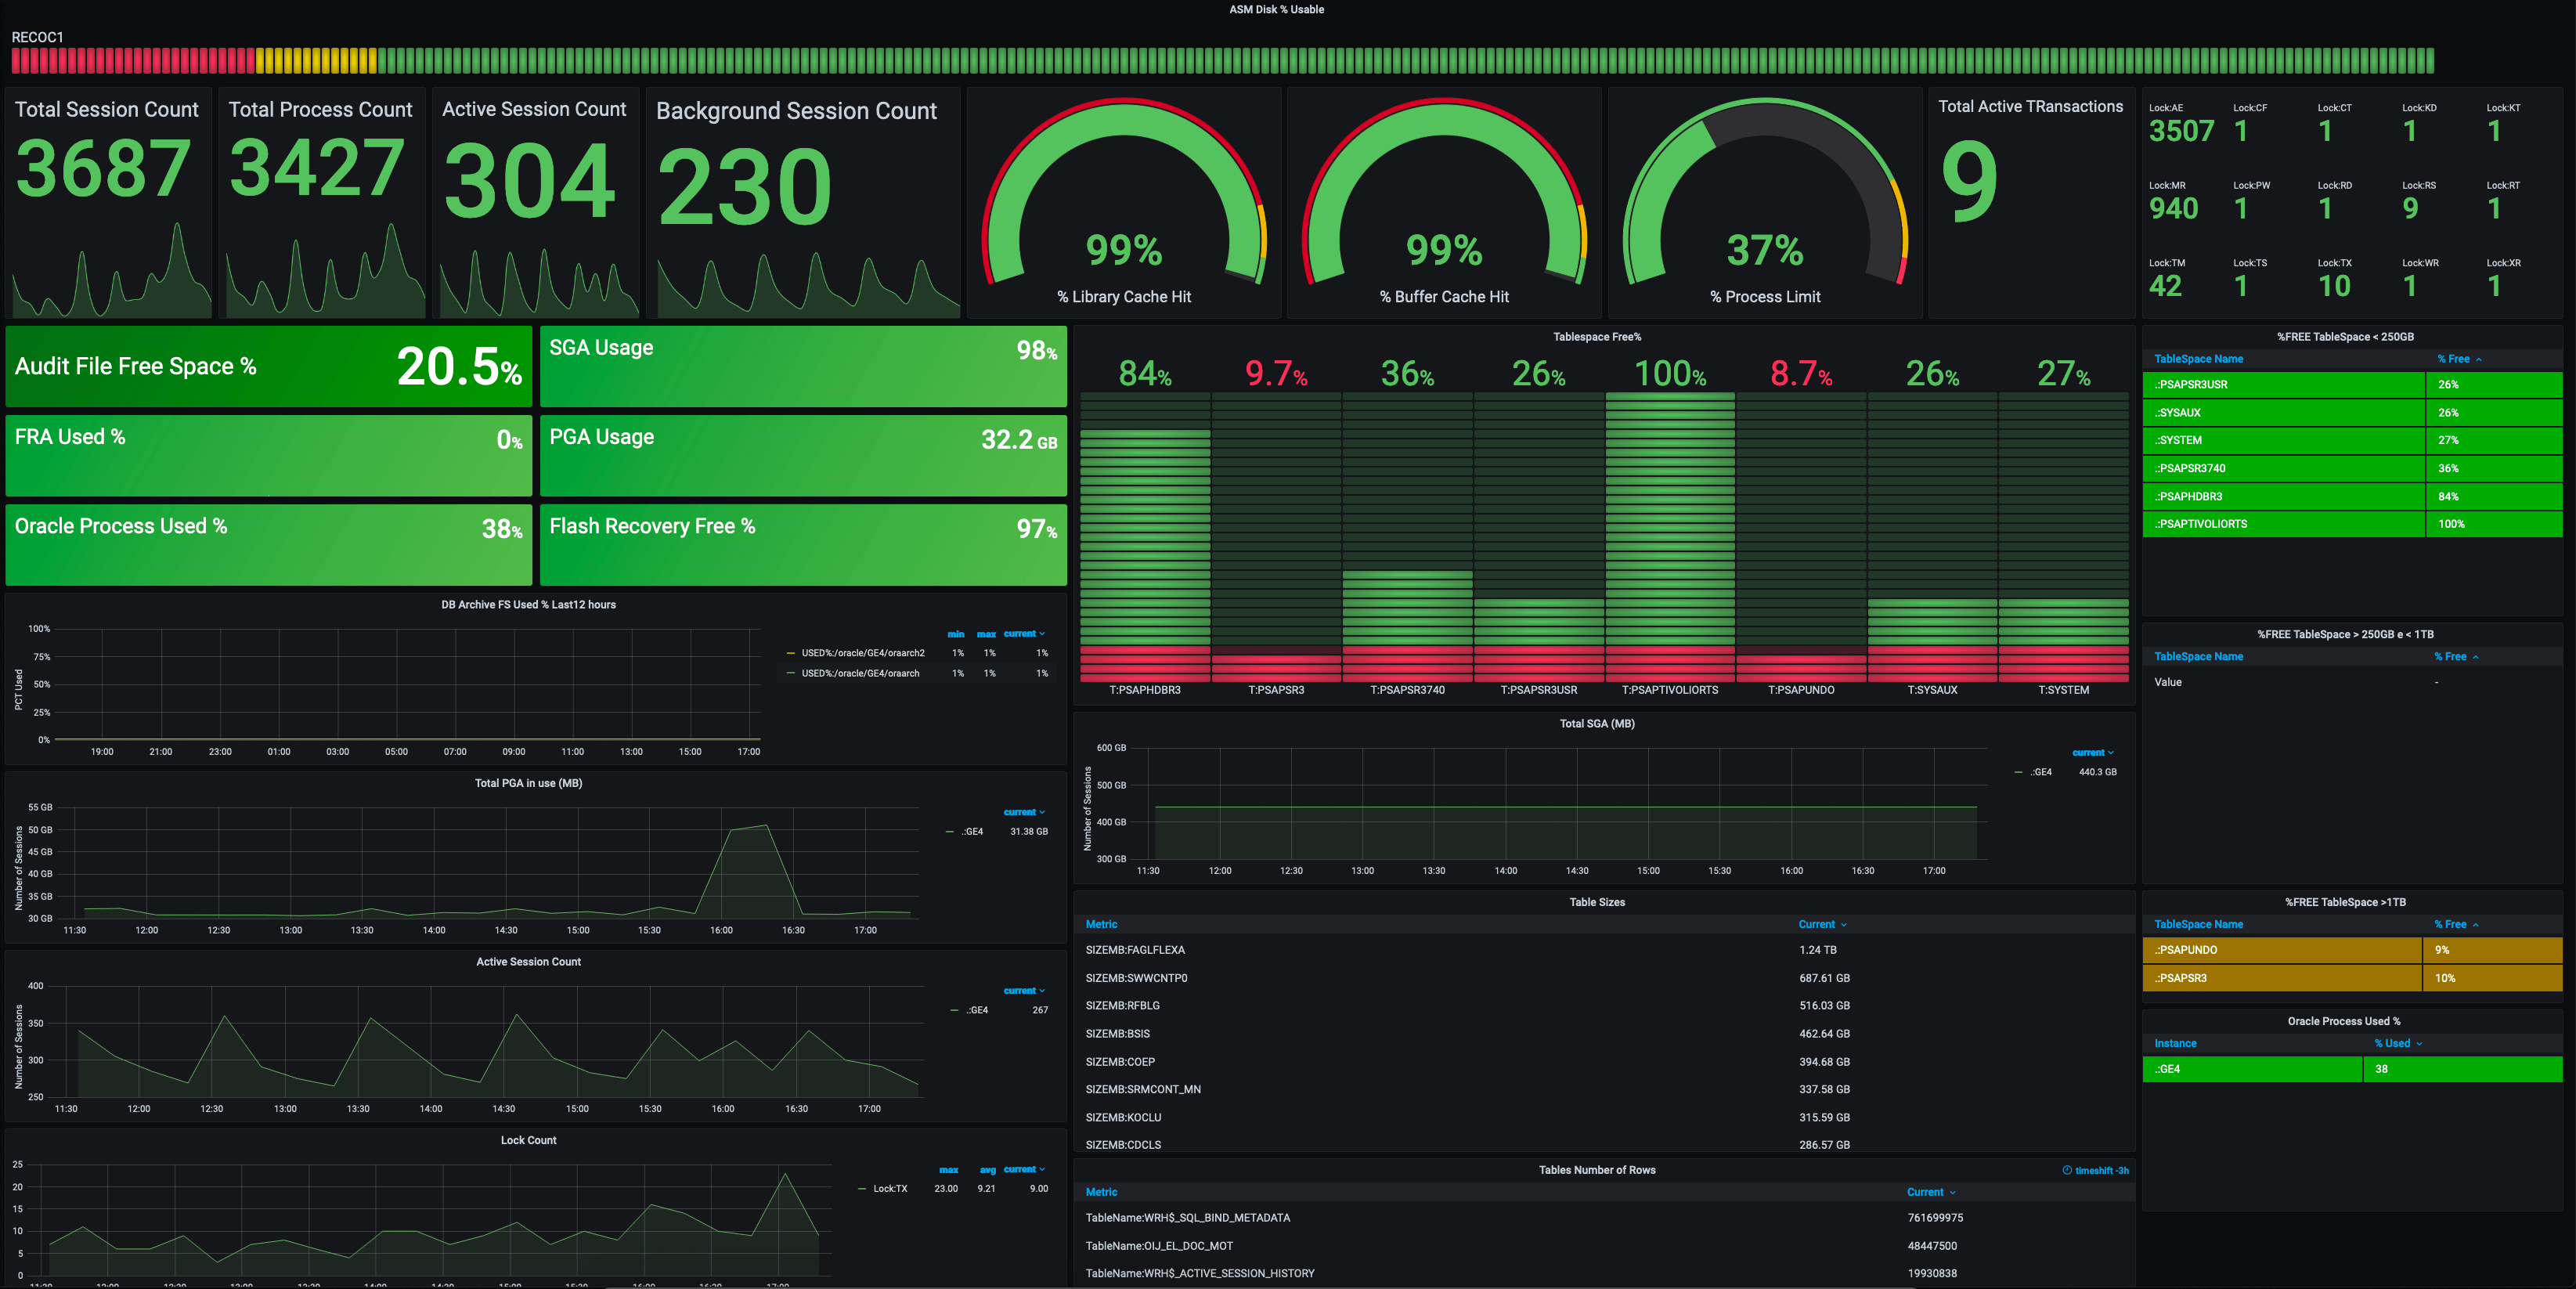Click % Free sort arrow in 250GB–1TB table
2576x1289 pixels.
(2475, 657)
